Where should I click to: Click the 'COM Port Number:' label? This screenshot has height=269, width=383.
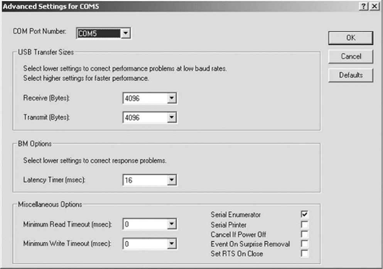[x=39, y=31]
